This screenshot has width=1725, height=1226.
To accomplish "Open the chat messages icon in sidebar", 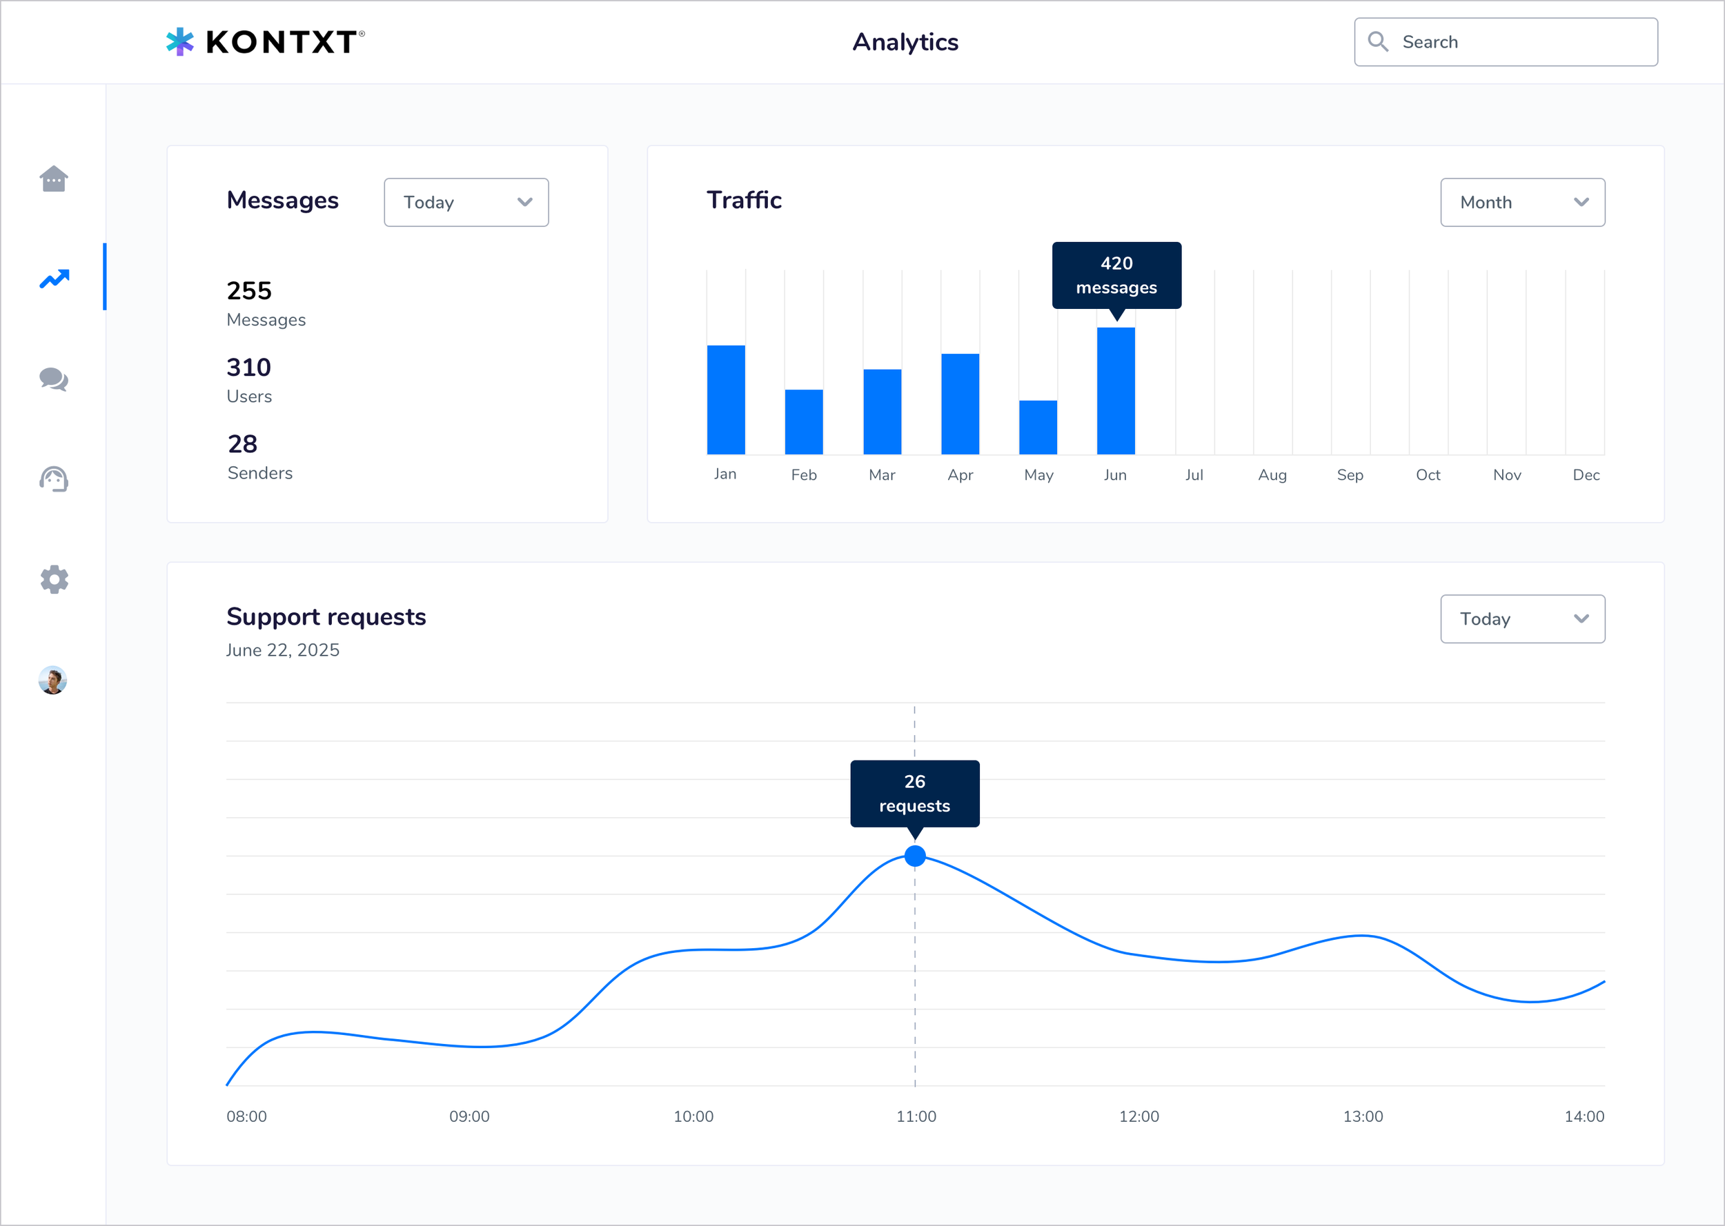I will tap(54, 381).
